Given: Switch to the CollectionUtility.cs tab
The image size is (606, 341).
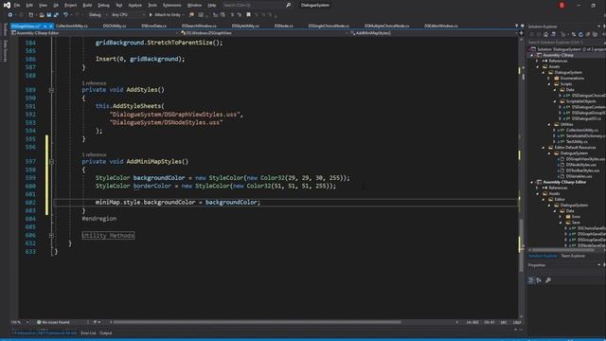Looking at the screenshot, I should point(72,26).
